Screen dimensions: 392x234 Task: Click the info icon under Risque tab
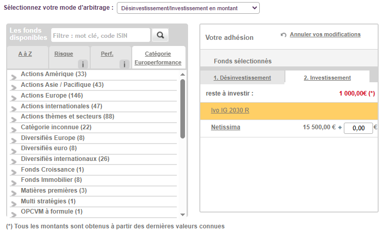83,64
